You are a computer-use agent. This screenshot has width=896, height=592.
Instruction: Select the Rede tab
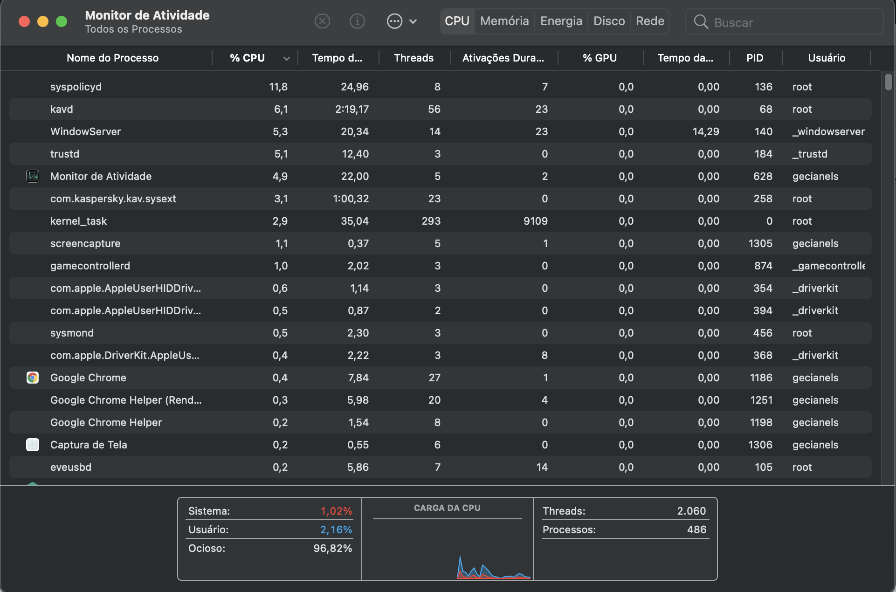650,21
